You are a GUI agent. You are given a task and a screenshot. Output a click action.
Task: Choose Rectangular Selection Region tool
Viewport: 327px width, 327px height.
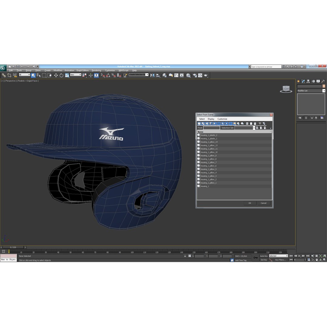point(44,75)
